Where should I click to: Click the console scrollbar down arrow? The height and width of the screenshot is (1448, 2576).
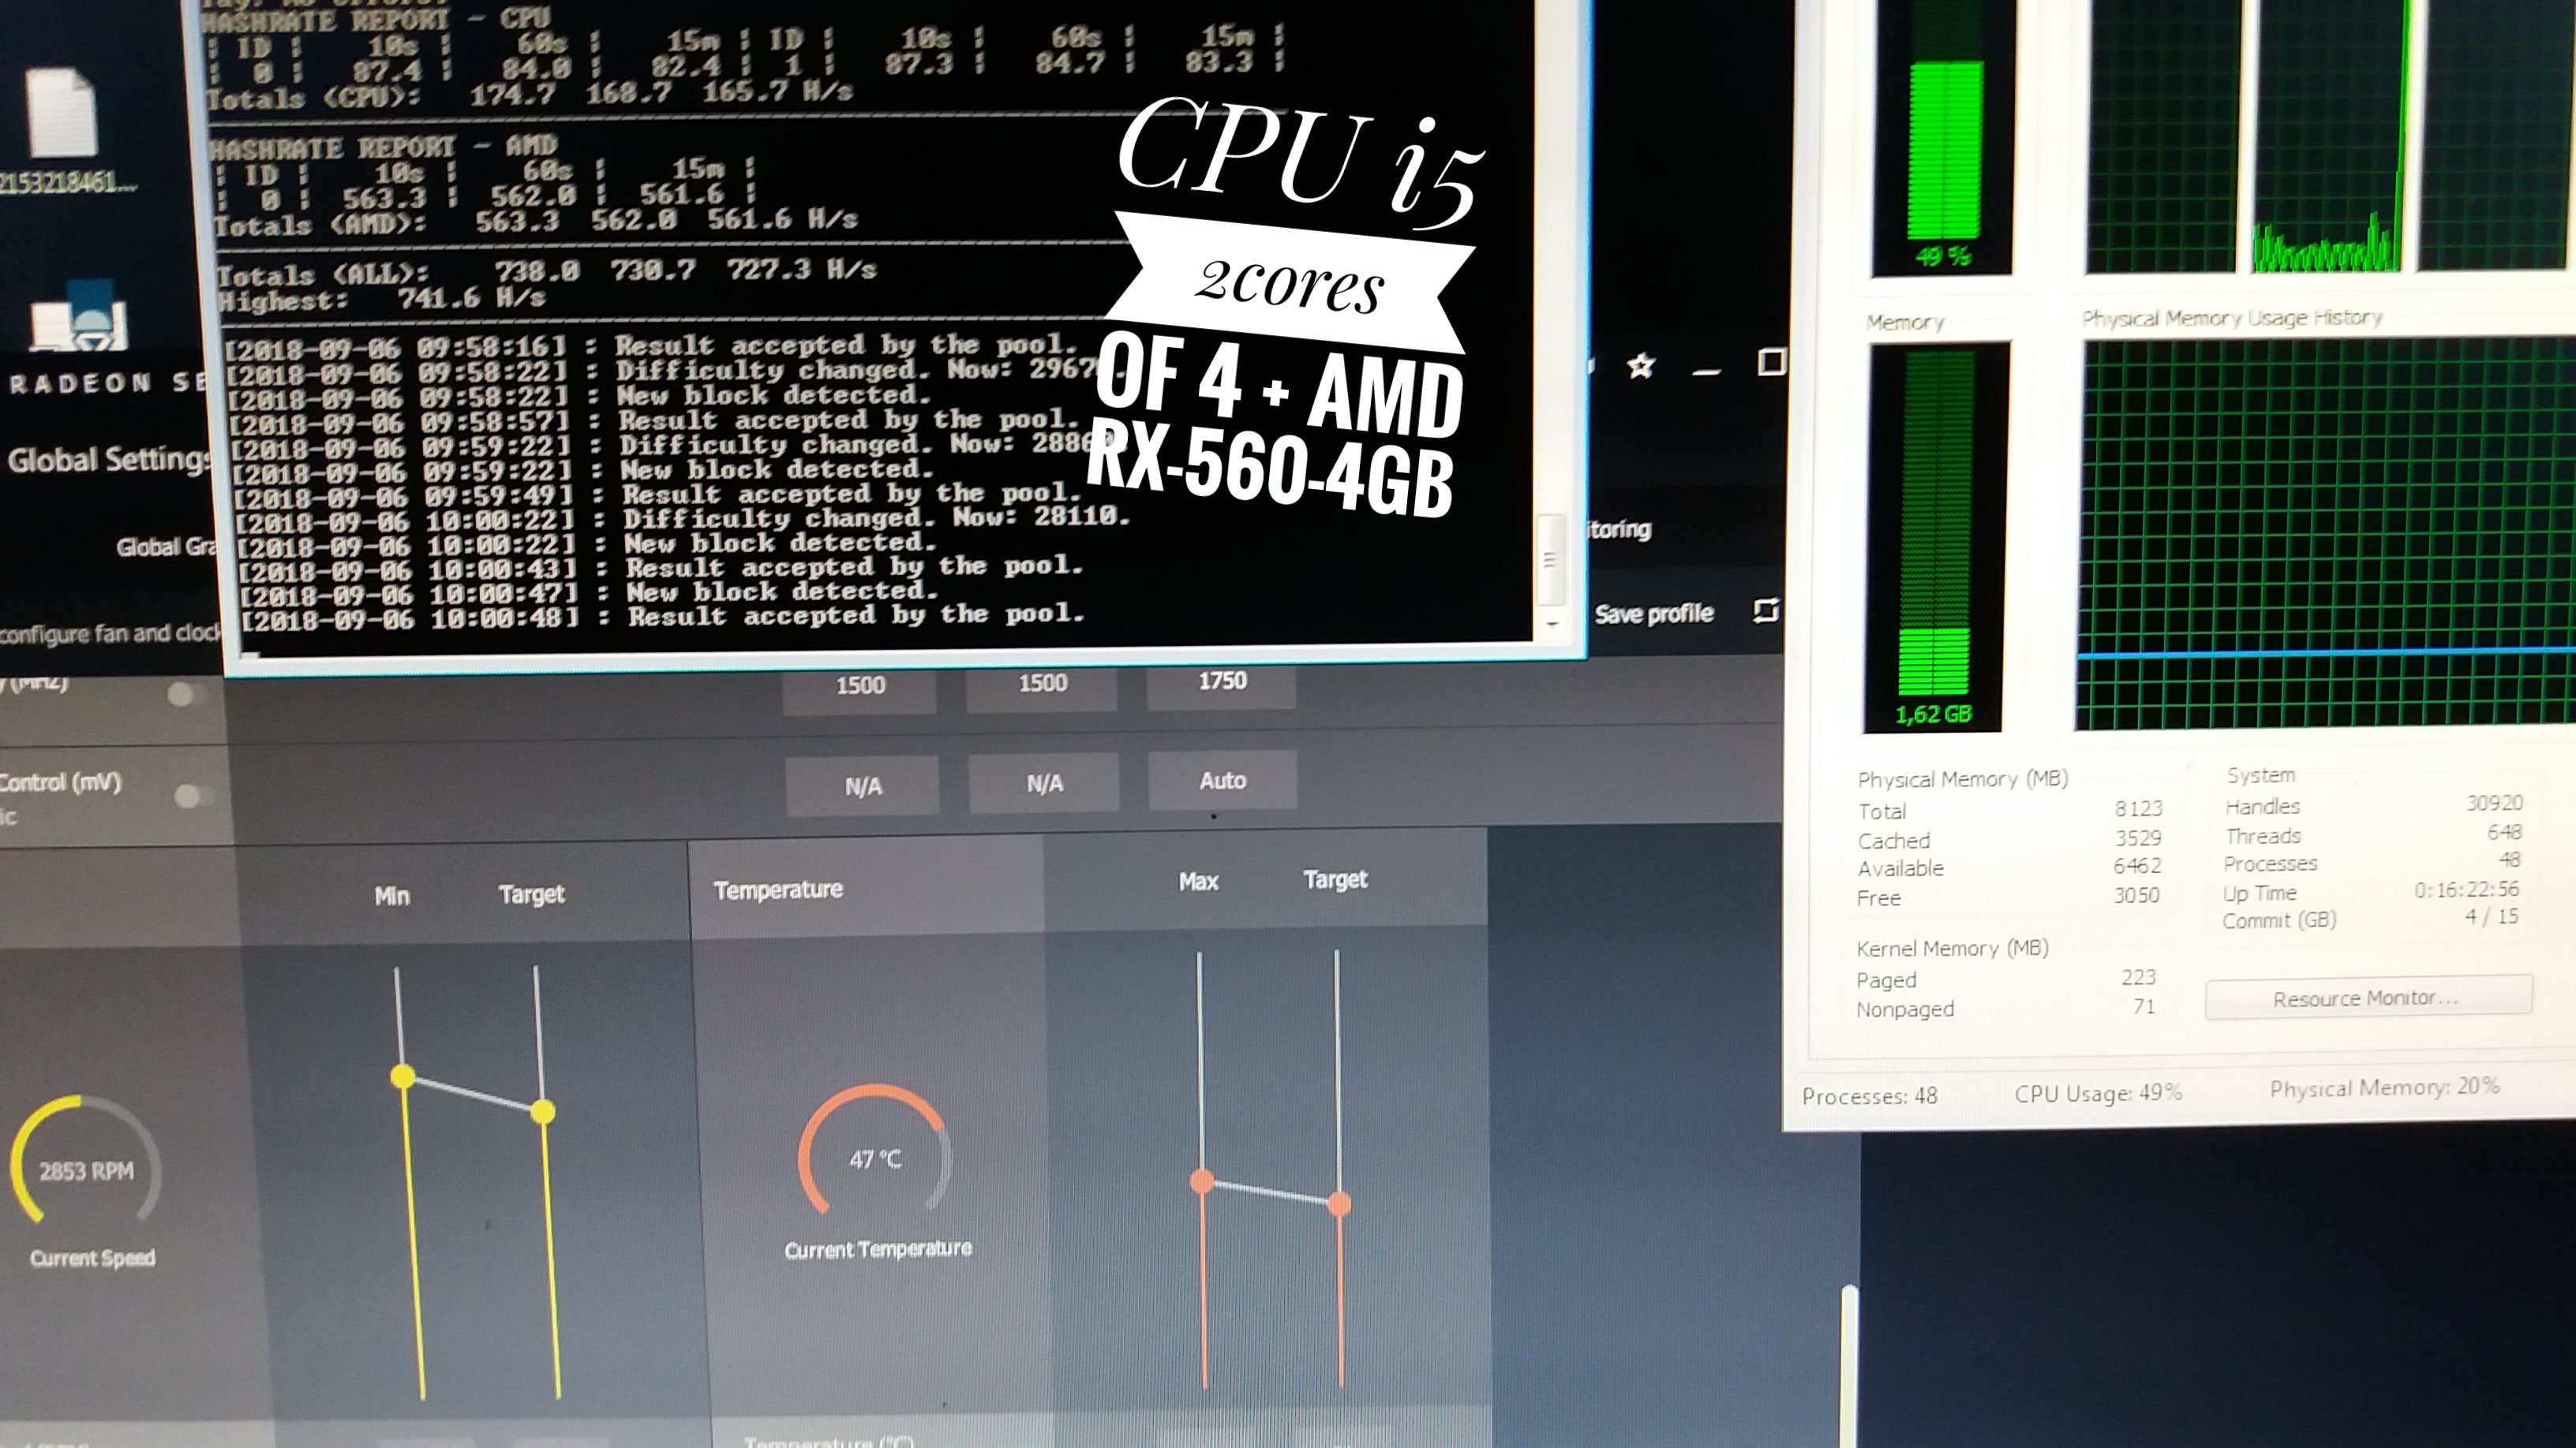[1553, 624]
